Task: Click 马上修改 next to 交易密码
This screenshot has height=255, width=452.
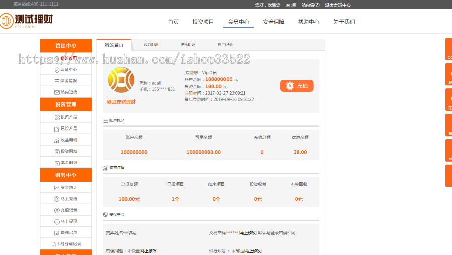Action: pos(248,233)
